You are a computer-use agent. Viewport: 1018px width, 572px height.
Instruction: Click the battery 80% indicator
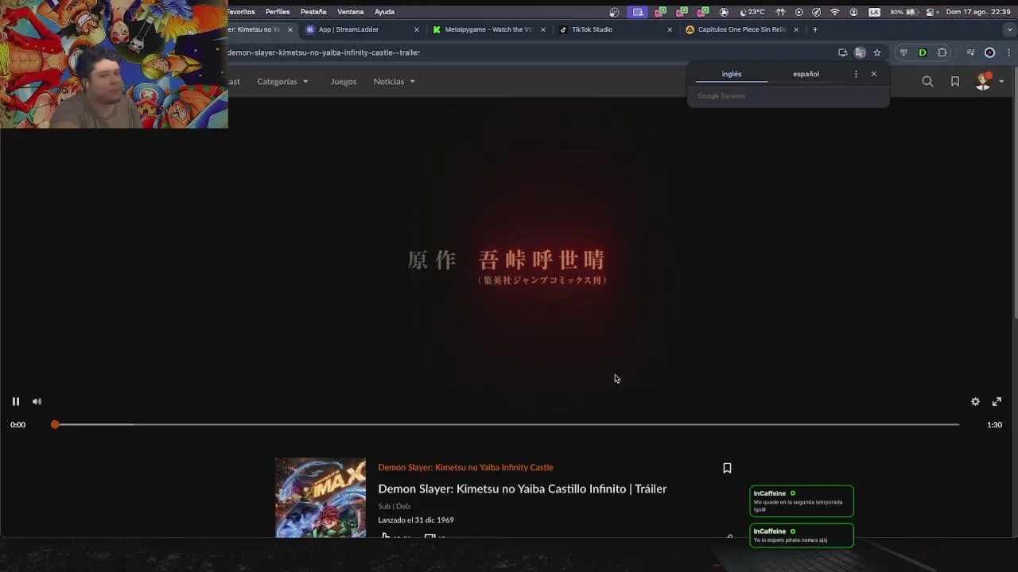(905, 12)
